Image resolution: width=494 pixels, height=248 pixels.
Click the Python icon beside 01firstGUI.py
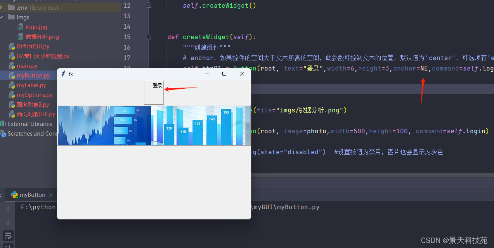click(12, 46)
